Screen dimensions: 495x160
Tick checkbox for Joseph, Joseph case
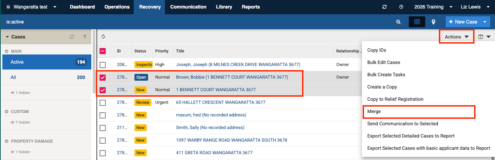point(103,65)
